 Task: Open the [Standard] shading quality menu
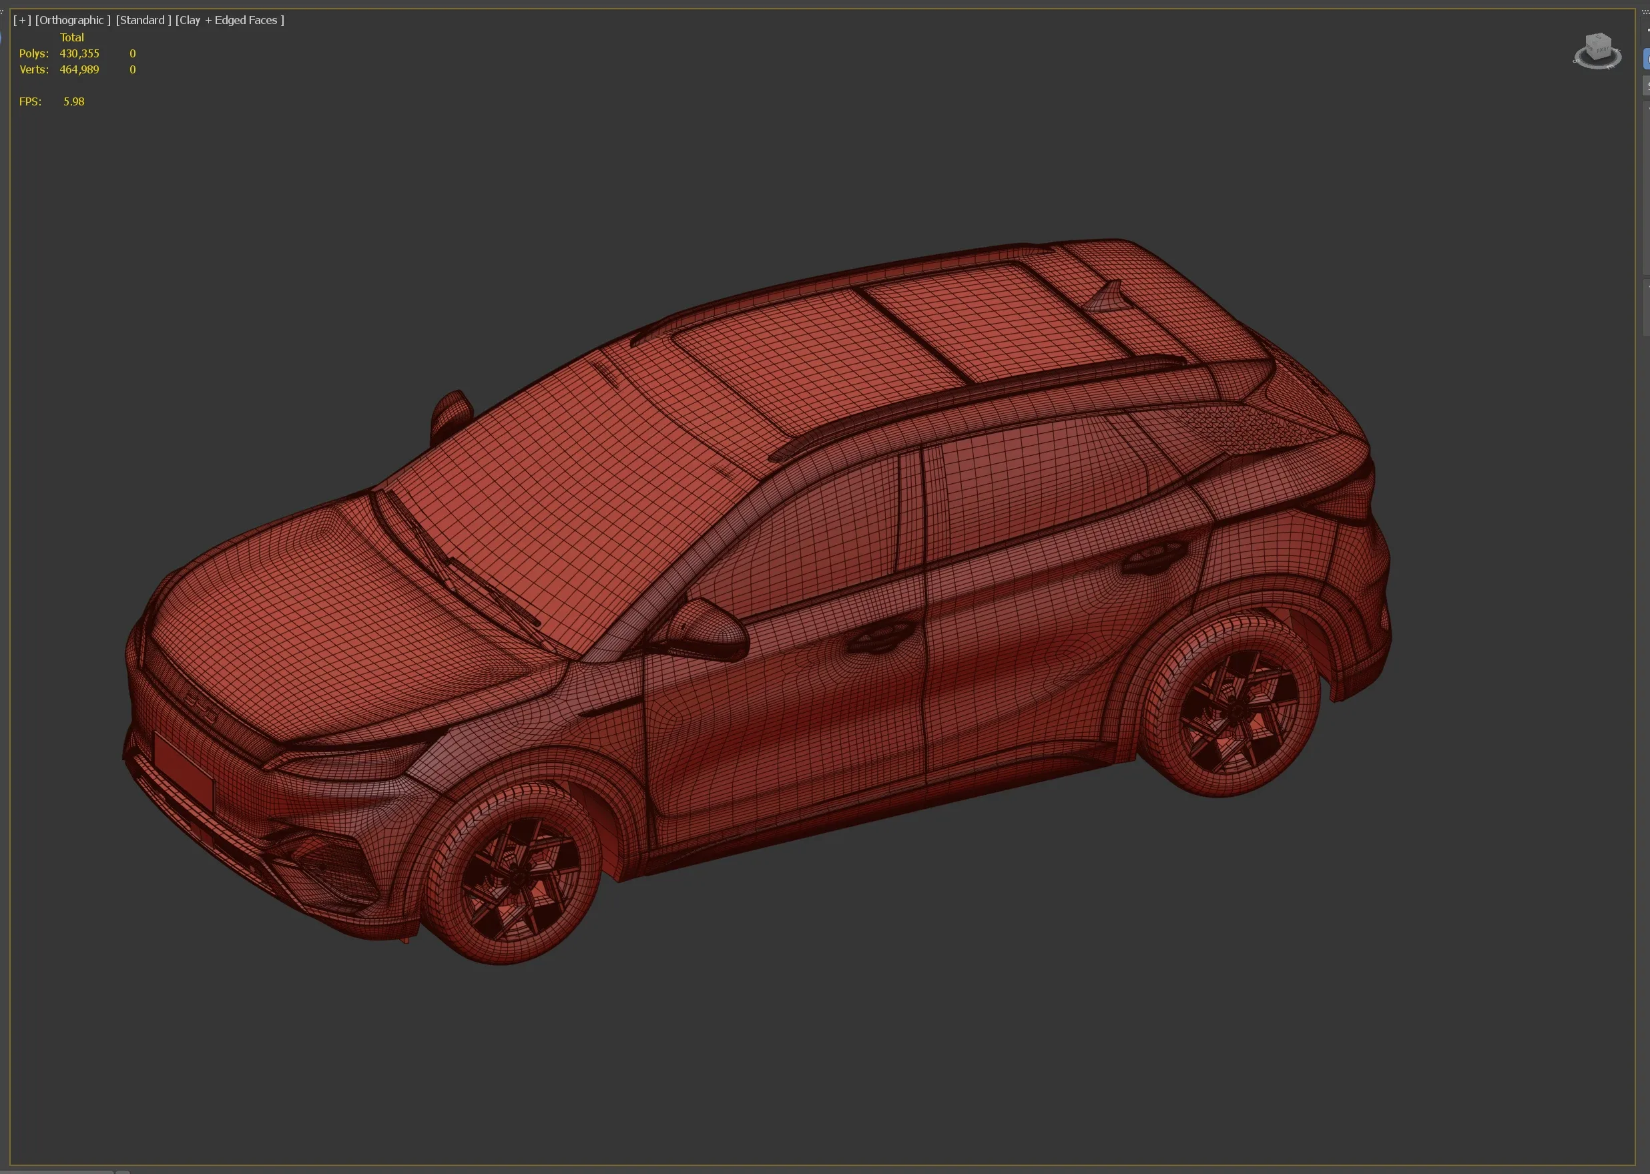pos(144,20)
